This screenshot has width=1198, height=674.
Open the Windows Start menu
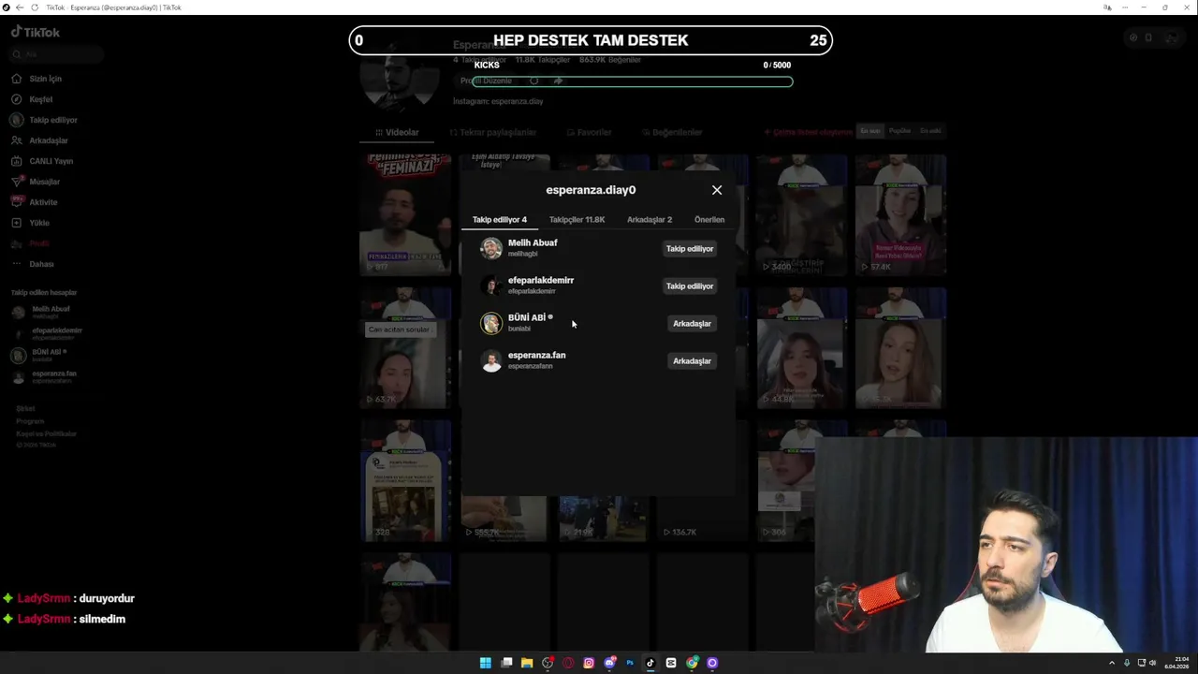point(485,663)
